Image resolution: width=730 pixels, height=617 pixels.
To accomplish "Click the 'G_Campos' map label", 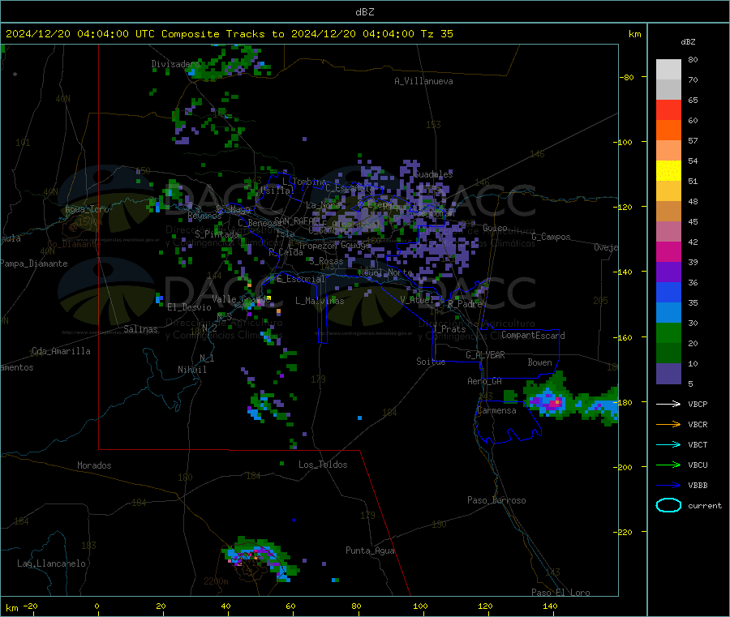I will point(552,237).
